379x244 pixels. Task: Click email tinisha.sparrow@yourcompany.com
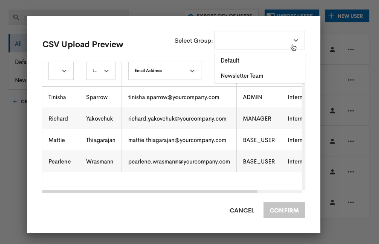click(173, 97)
